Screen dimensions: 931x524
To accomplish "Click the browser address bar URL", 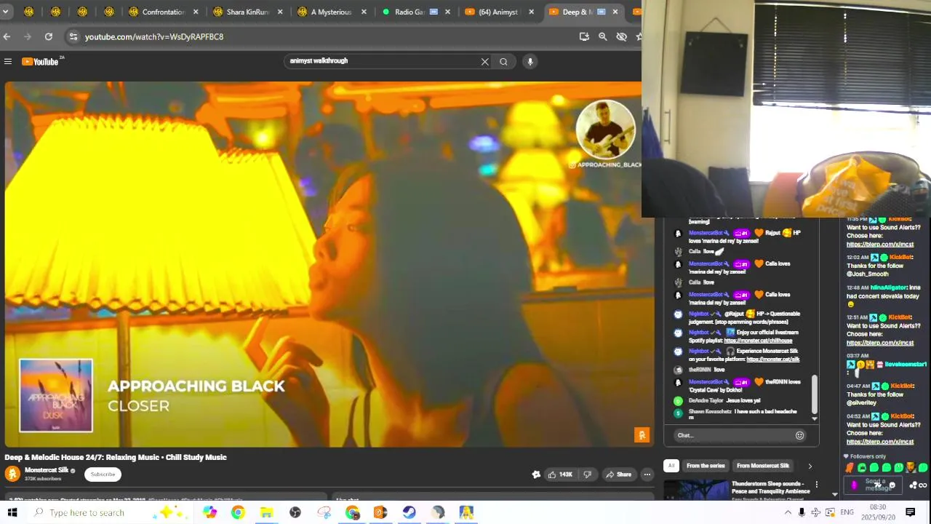I will [154, 36].
